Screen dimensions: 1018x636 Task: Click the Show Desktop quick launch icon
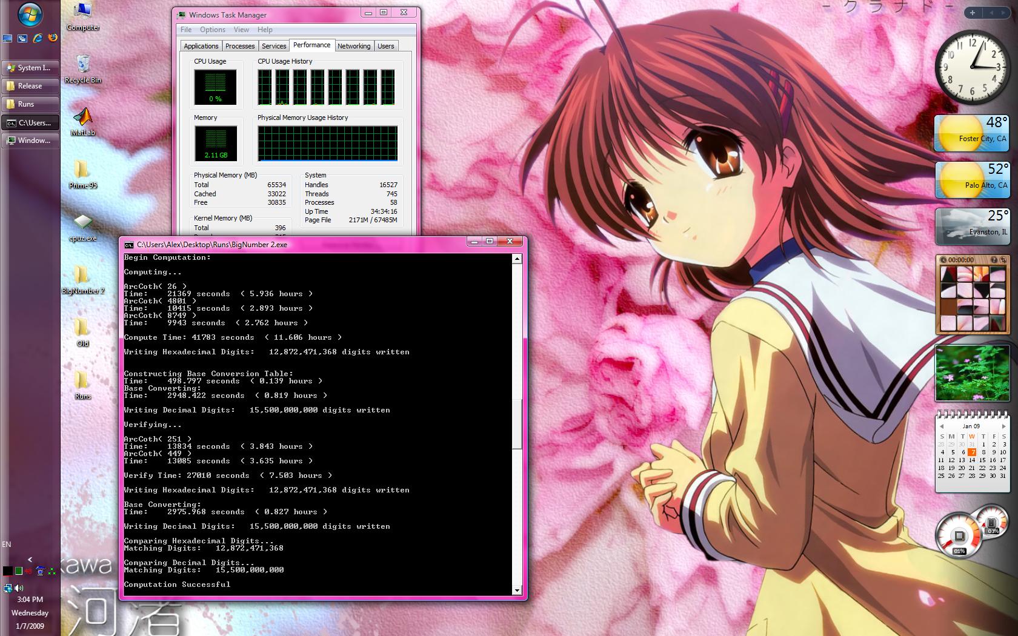7,38
